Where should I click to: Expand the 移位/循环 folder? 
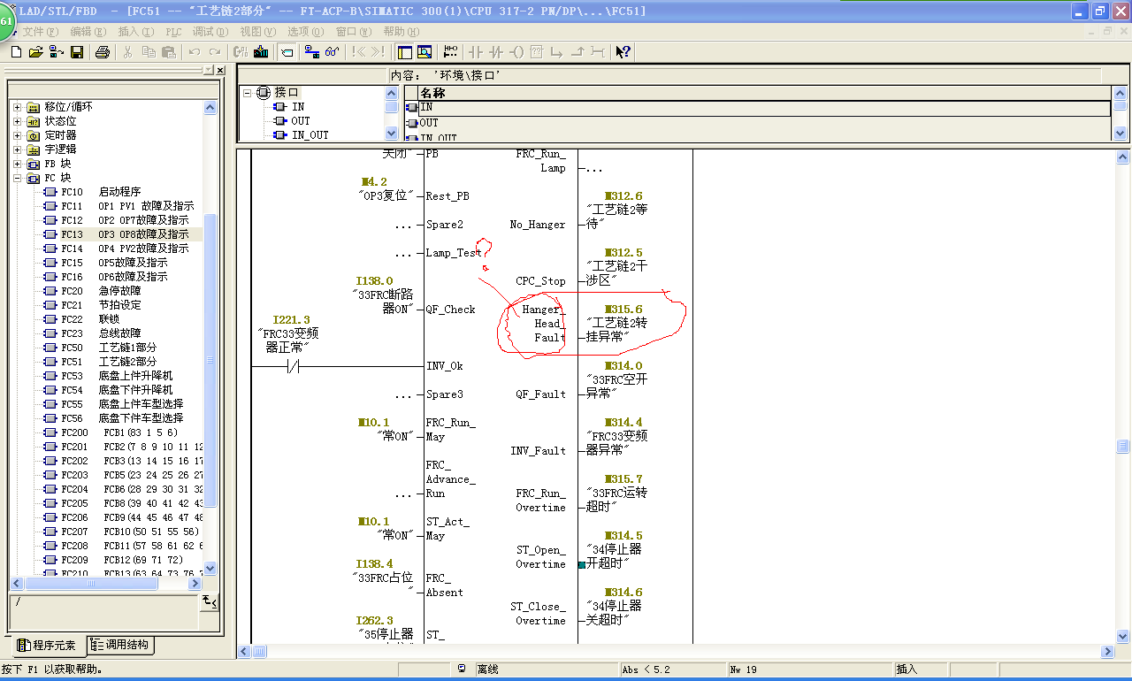[x=17, y=107]
